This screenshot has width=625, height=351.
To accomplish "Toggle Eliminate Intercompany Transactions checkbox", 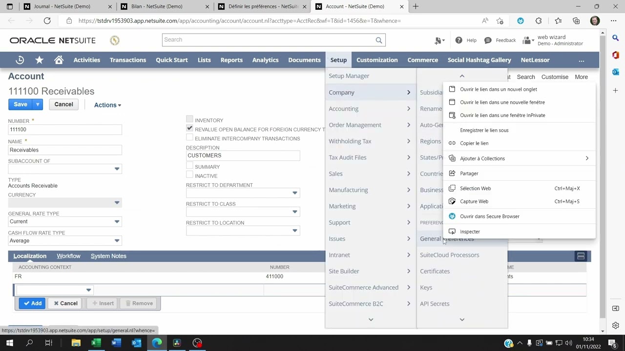I will [189, 138].
